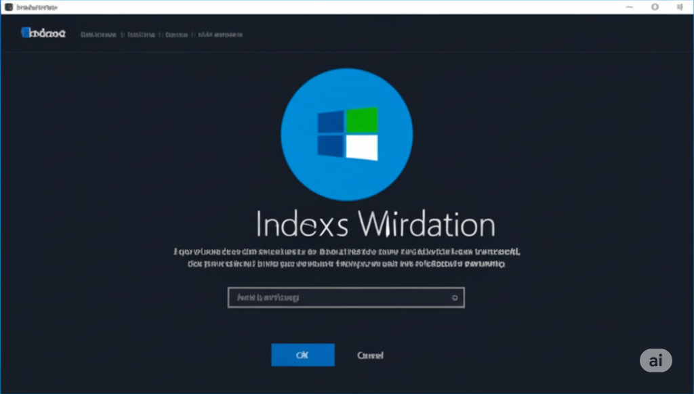Click the blue OK button
694x394 pixels.
click(303, 355)
